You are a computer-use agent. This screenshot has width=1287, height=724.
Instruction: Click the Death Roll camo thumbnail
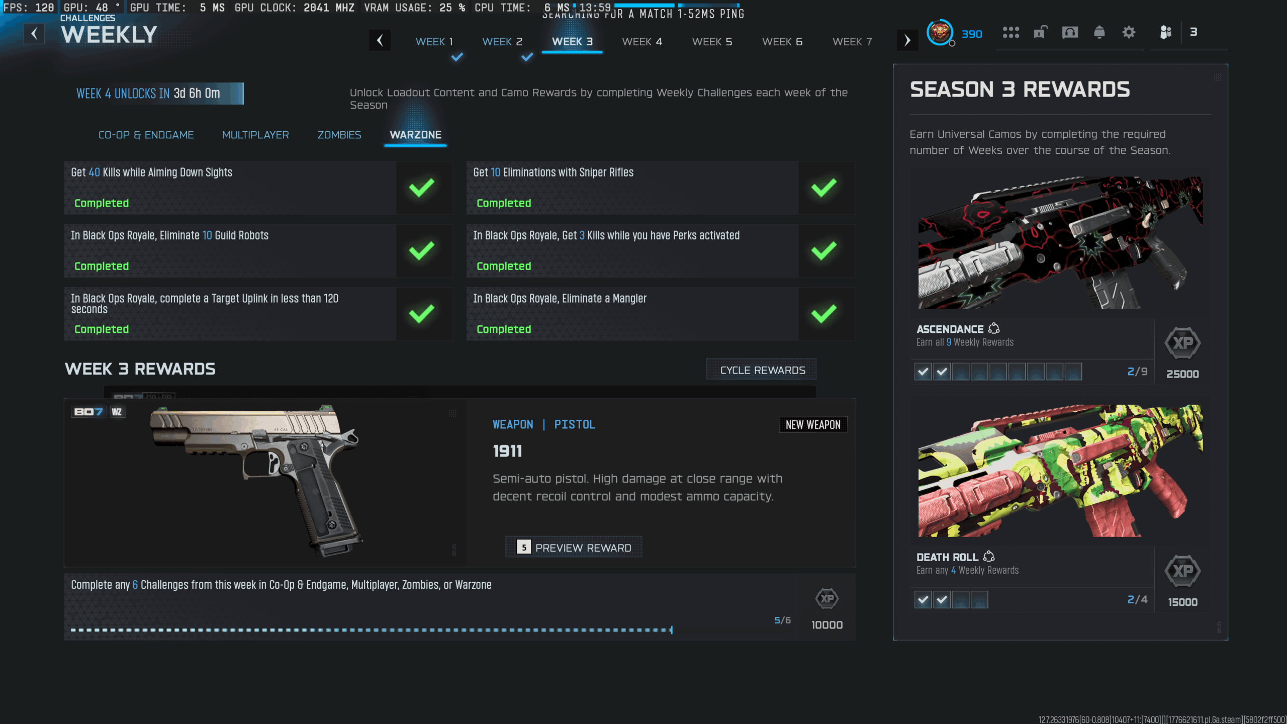click(x=1060, y=471)
